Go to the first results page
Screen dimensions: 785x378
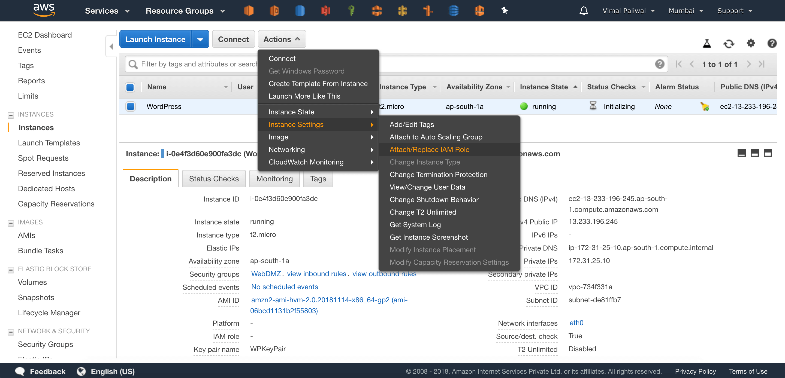pos(679,64)
